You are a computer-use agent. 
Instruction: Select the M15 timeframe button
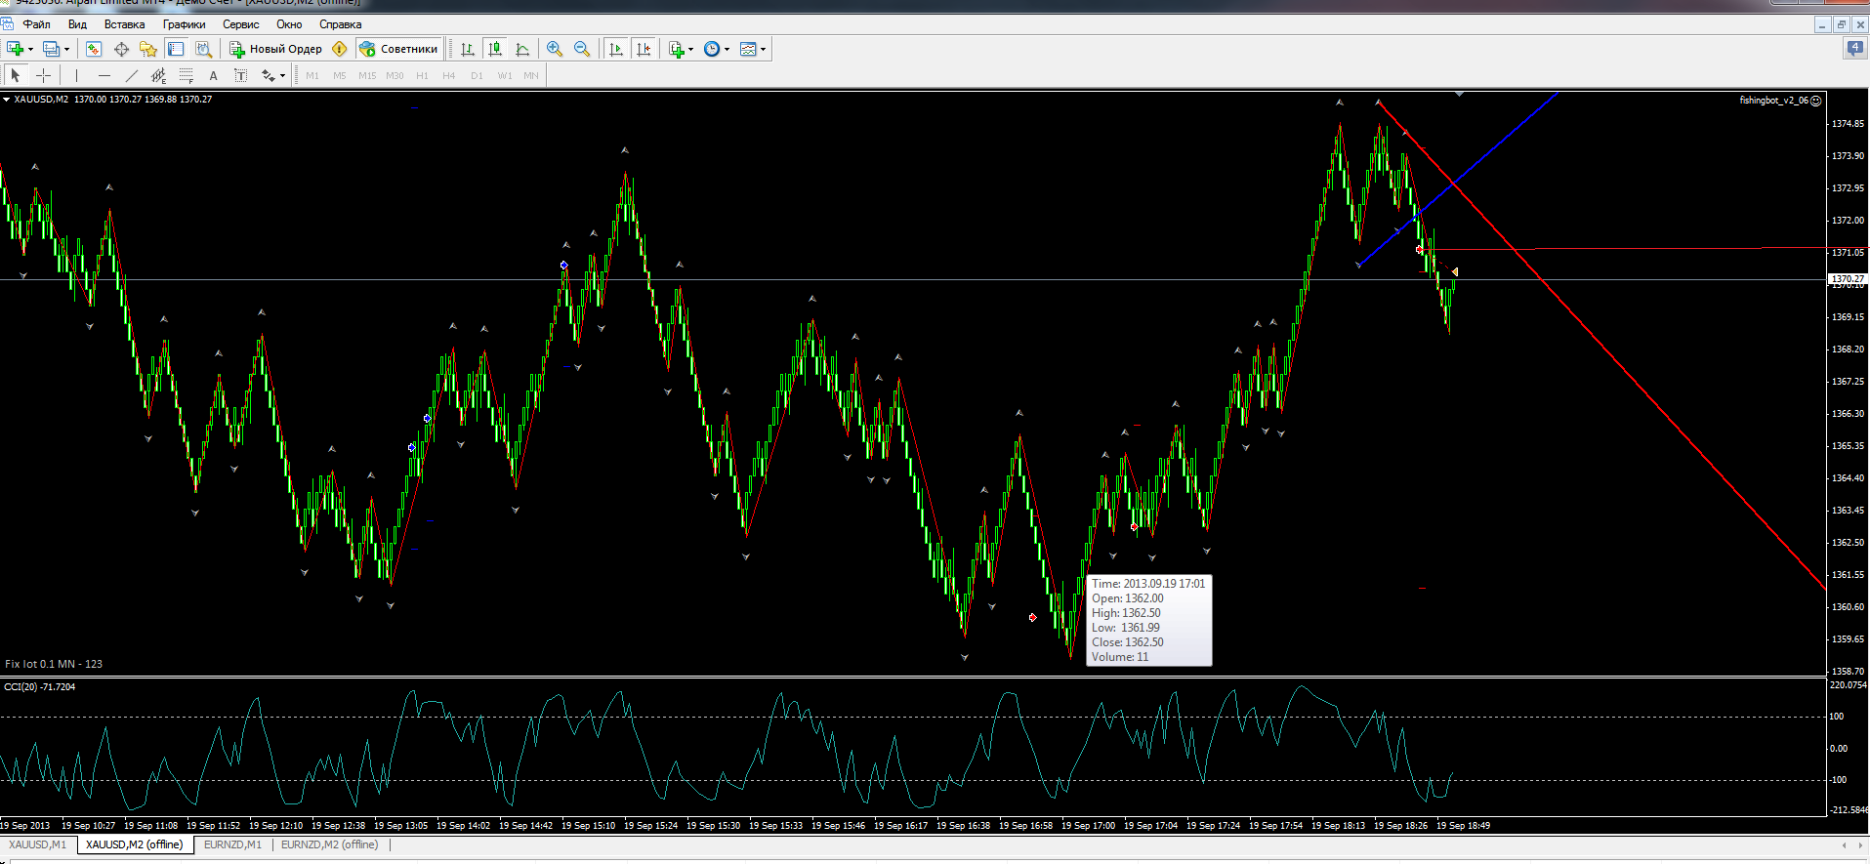367,75
